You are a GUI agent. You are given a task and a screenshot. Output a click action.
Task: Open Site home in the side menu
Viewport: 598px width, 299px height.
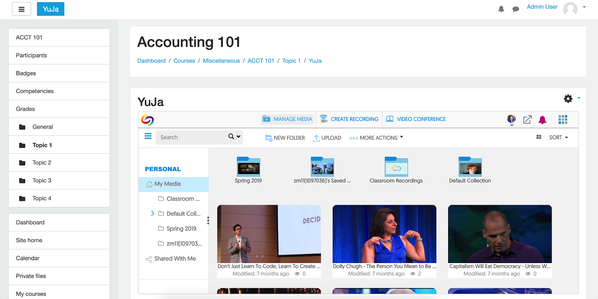point(59,240)
